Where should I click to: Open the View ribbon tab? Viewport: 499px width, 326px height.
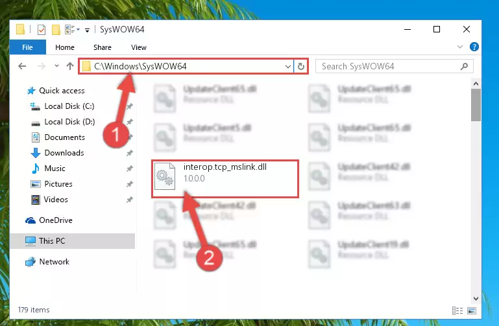[x=139, y=47]
